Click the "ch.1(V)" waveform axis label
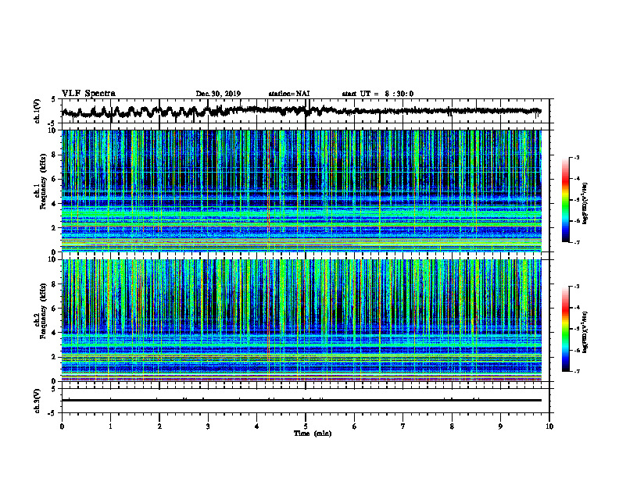 (x=38, y=111)
